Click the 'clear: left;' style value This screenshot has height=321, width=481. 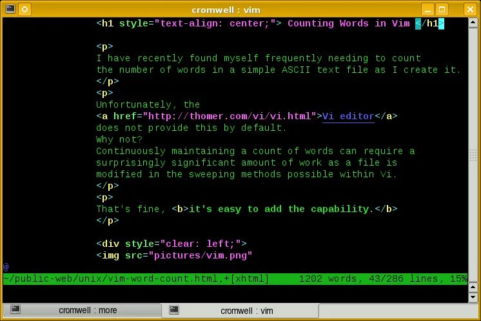coord(201,244)
